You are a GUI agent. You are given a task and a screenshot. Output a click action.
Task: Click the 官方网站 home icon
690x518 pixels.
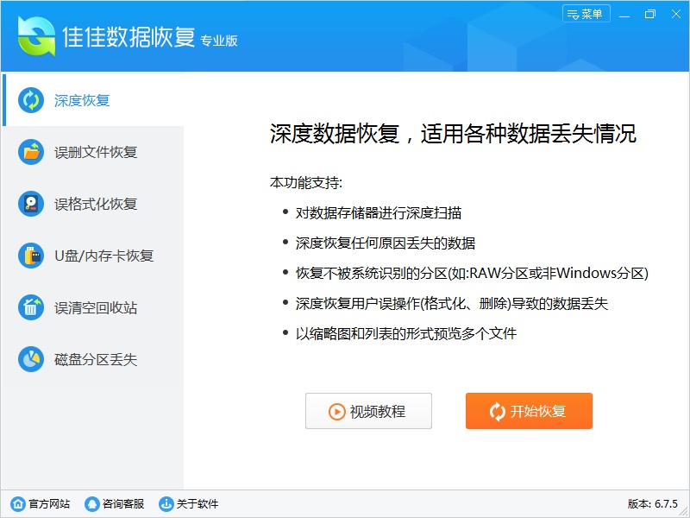click(x=17, y=503)
